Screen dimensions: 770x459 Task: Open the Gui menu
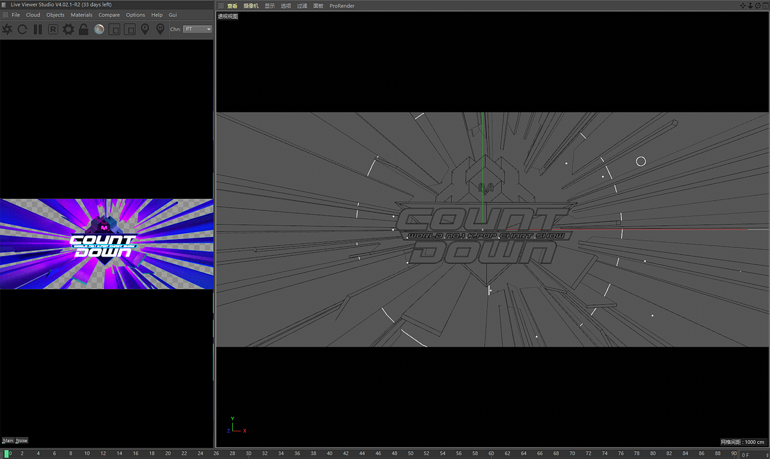coord(173,15)
